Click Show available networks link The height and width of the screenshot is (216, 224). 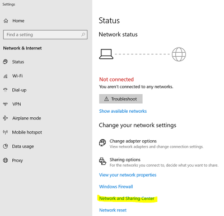pyautogui.click(x=123, y=111)
